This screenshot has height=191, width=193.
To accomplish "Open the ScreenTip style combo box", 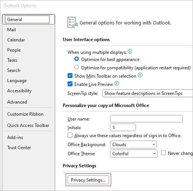I will click(148, 93).
